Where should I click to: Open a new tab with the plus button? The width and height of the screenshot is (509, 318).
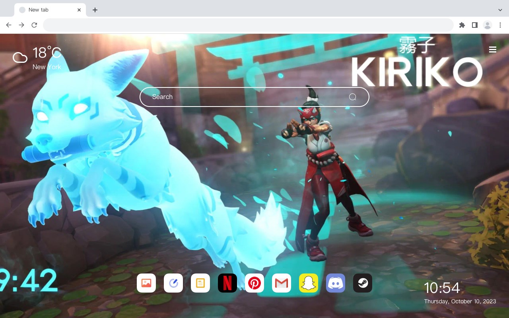[x=95, y=10]
